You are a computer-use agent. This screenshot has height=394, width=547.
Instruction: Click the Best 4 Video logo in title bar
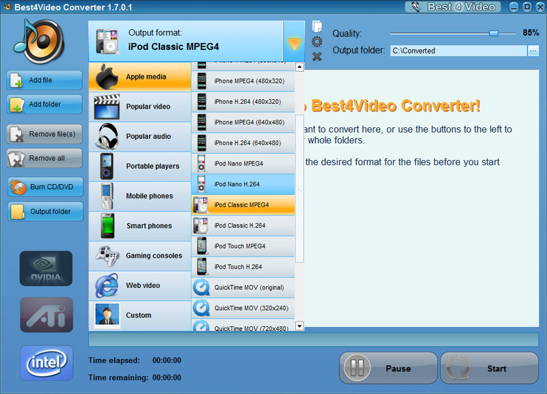(453, 7)
